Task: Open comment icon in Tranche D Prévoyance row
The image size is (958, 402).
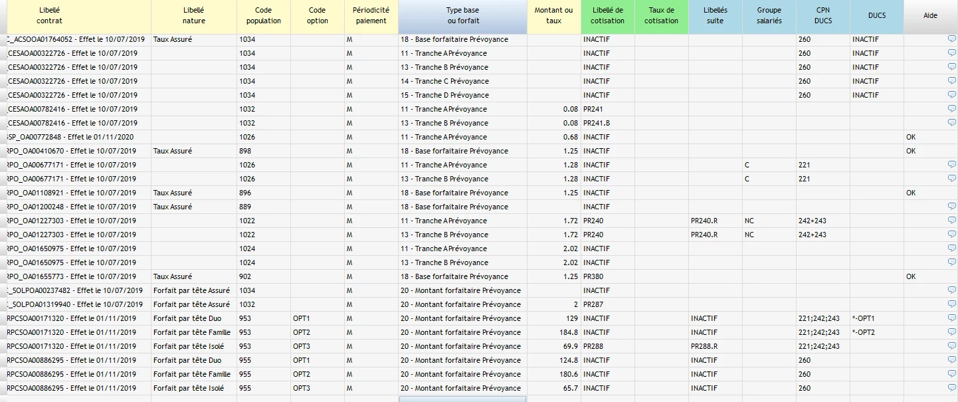Action: point(952,95)
